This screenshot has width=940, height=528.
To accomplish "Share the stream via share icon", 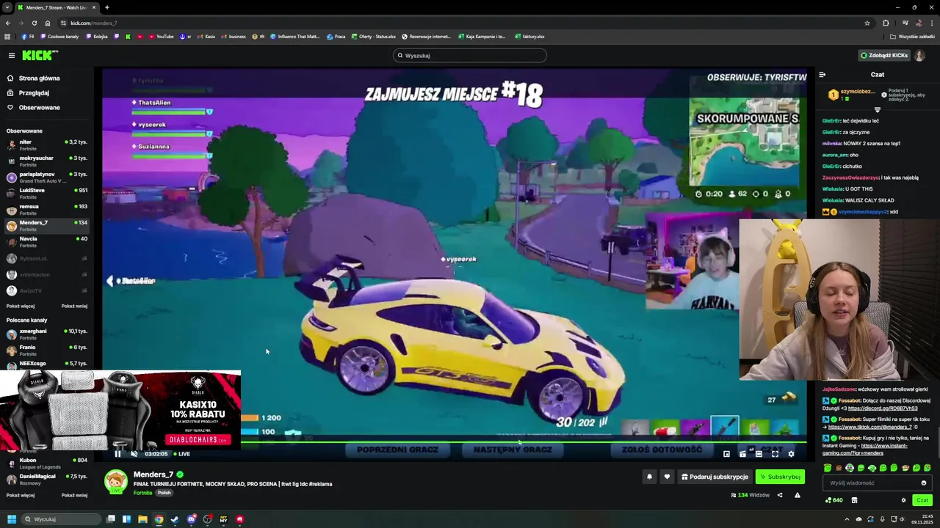I will tap(780, 495).
